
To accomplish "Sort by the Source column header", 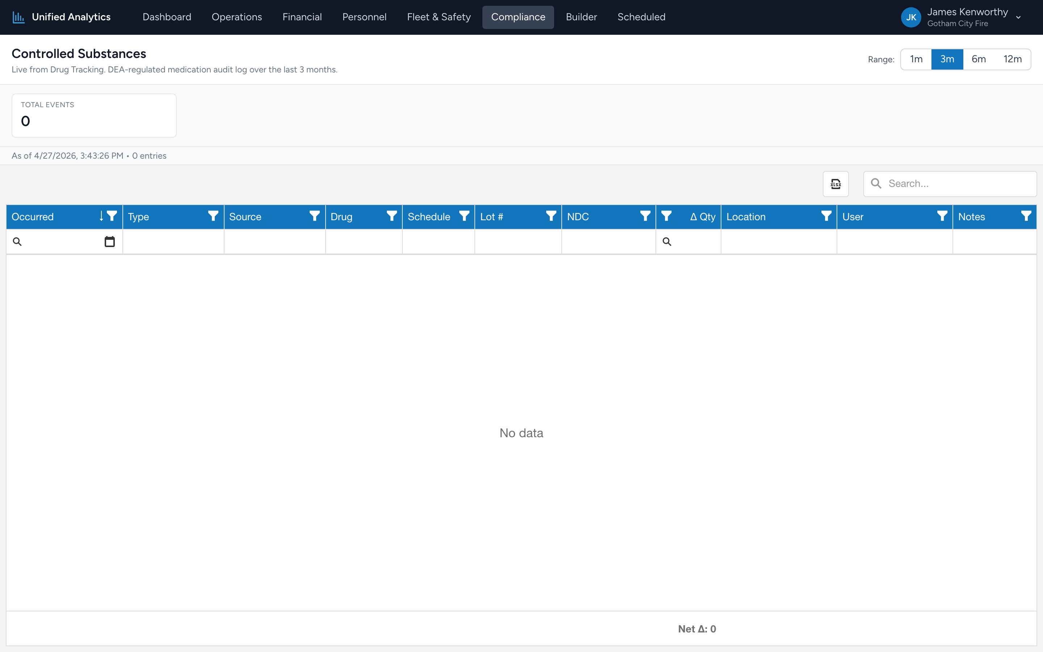I will [245, 217].
